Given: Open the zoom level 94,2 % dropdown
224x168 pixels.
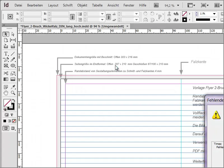Looking at the screenshot, I should click(x=178, y=5).
